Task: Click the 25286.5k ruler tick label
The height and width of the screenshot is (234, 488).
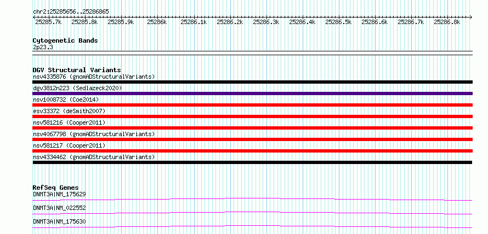Action: pyautogui.click(x=338, y=22)
